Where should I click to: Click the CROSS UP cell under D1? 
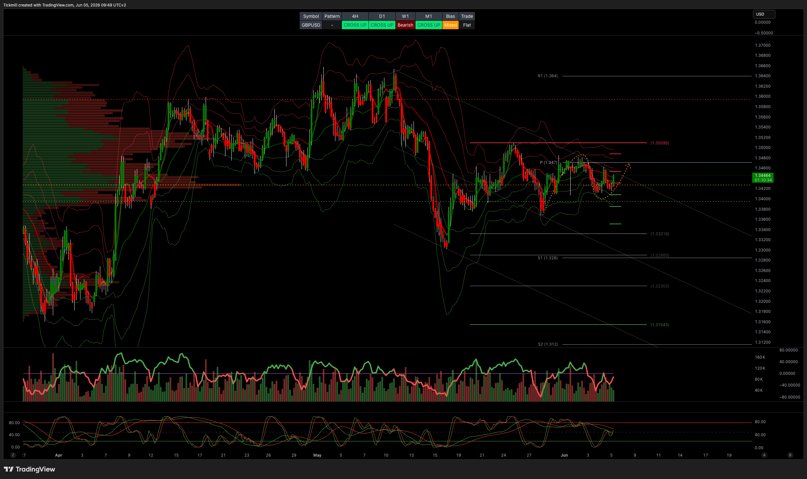[x=382, y=25]
